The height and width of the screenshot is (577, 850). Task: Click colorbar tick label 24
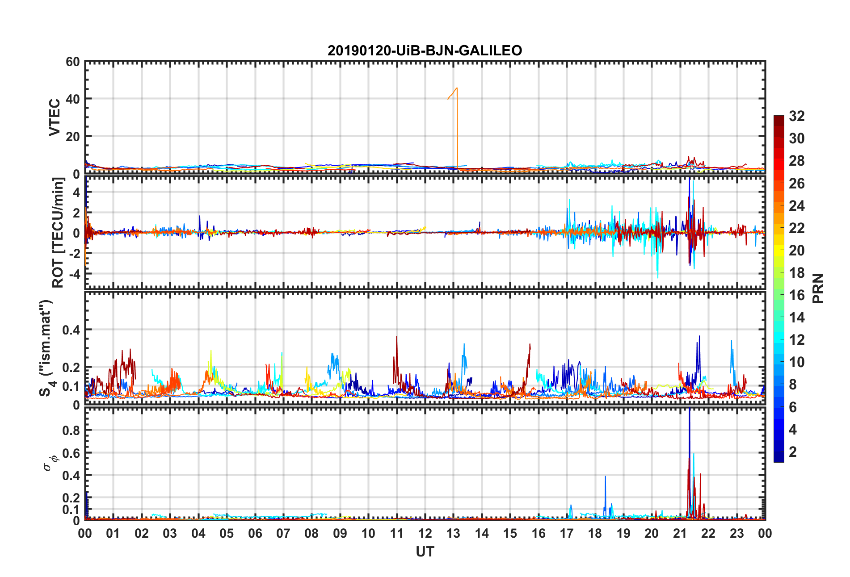[x=797, y=205]
